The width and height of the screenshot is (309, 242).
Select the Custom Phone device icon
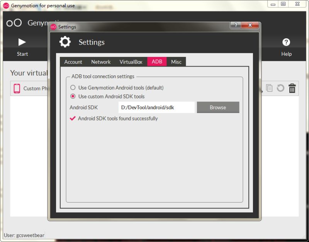[x=17, y=88]
